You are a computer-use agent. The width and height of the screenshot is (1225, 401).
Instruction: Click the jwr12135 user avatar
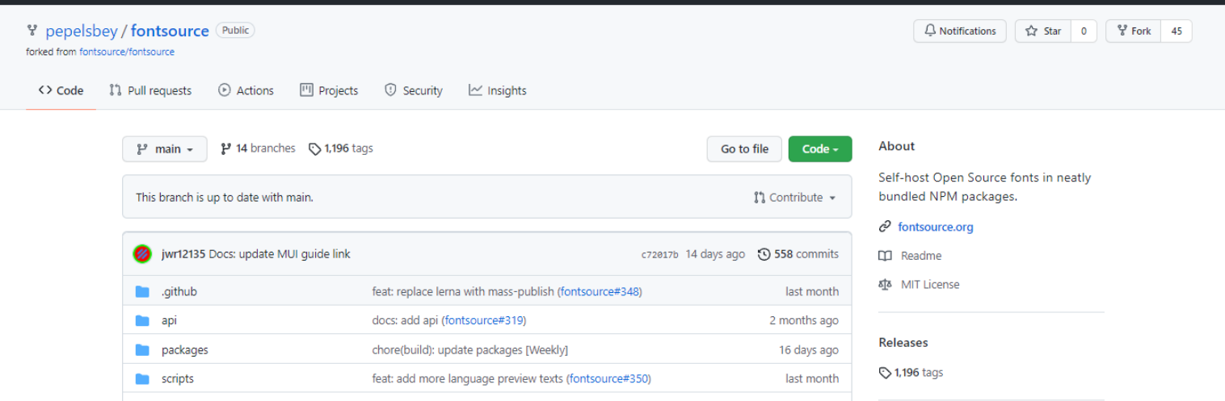pos(142,254)
